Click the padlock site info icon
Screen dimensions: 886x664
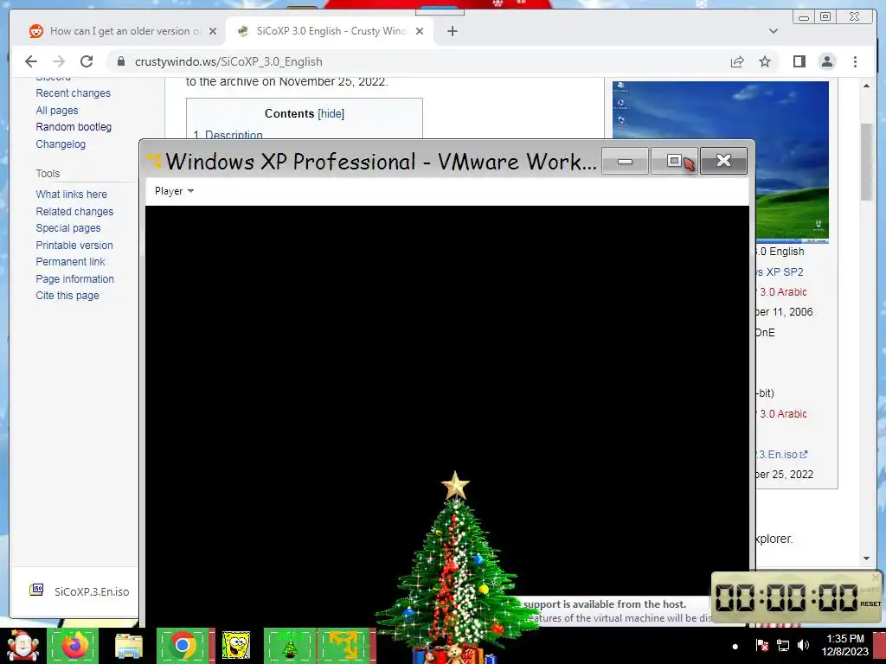point(121,61)
